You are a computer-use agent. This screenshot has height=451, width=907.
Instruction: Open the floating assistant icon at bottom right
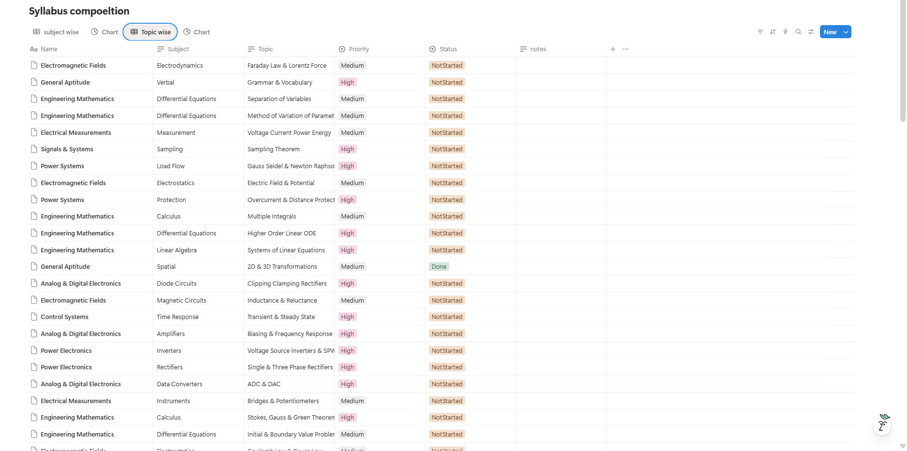coord(882,425)
